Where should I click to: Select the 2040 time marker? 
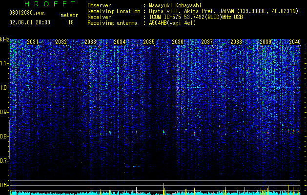pos(295,41)
